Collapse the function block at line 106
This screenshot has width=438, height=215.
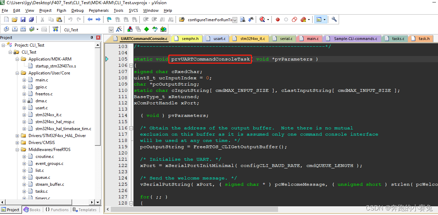click(x=131, y=65)
